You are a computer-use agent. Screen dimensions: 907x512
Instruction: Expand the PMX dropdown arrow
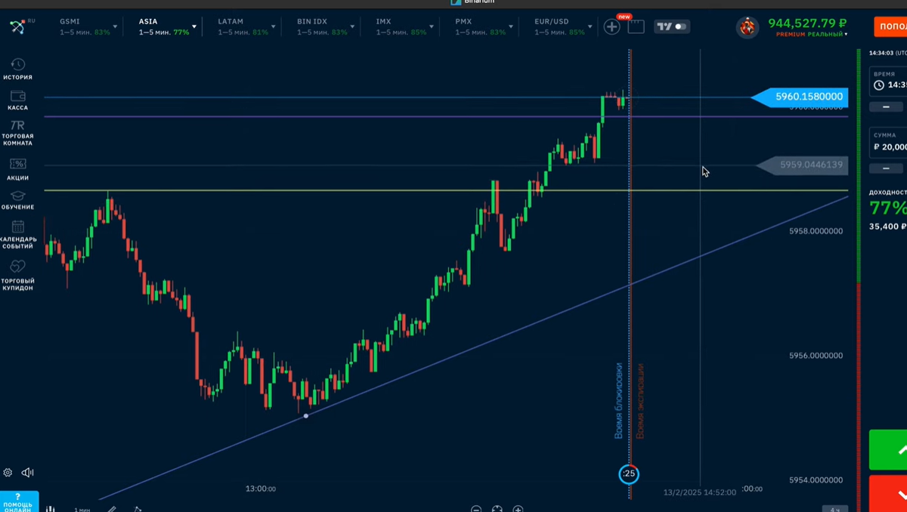tap(512, 27)
